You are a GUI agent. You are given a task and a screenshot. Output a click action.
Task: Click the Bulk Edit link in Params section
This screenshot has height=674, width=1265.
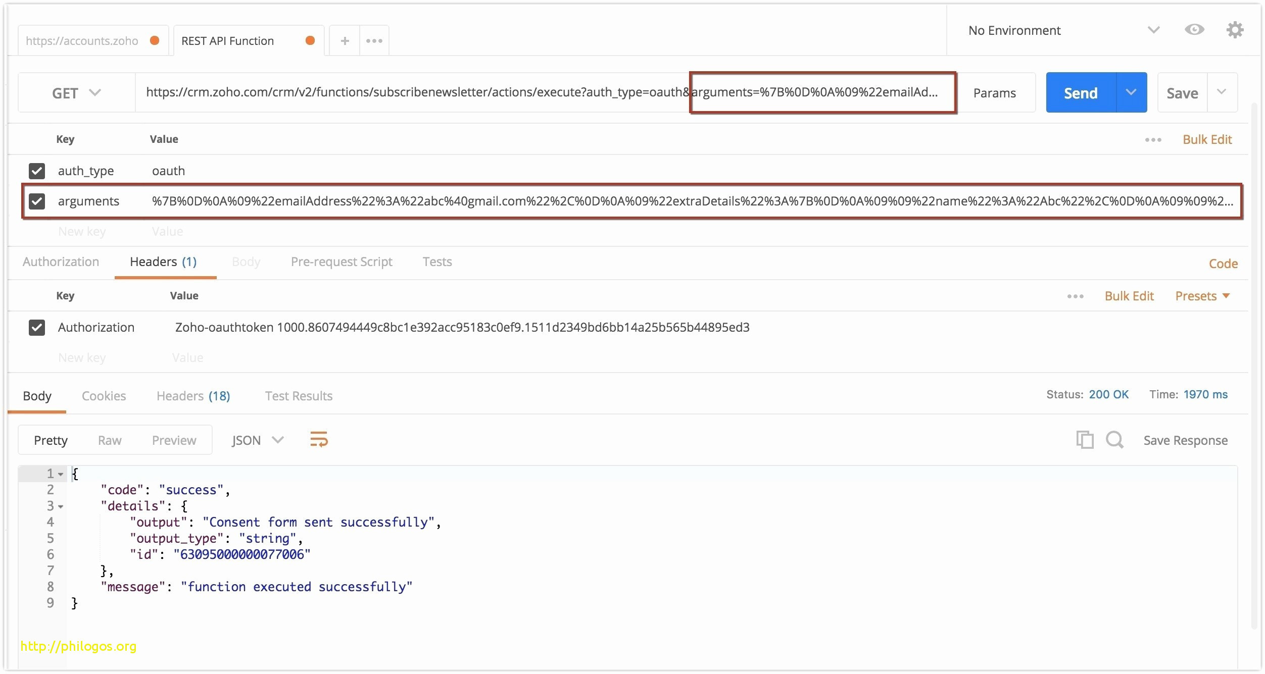click(x=1205, y=138)
